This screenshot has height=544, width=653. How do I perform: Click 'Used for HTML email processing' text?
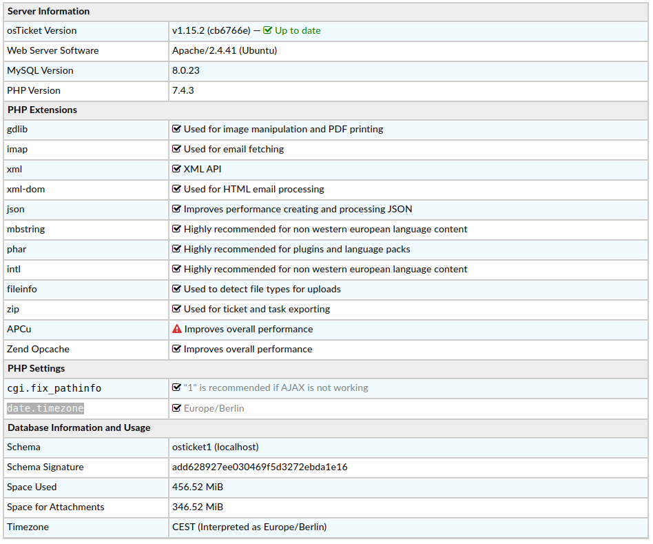[254, 189]
